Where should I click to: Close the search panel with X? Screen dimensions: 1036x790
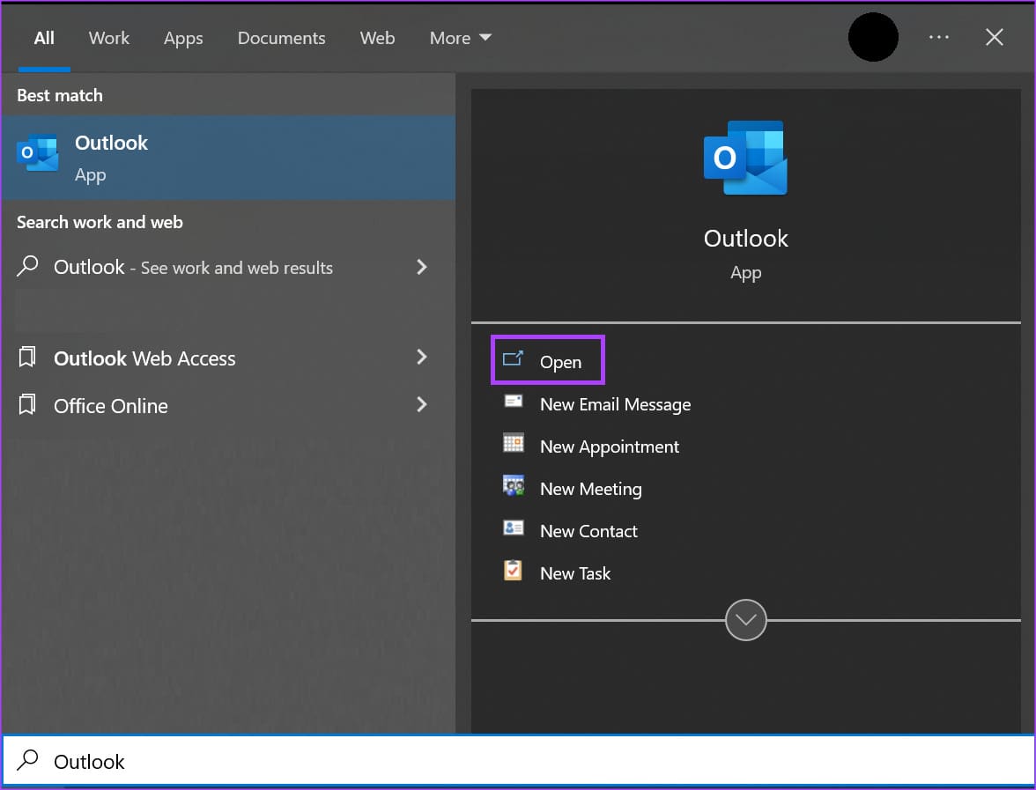[994, 37]
